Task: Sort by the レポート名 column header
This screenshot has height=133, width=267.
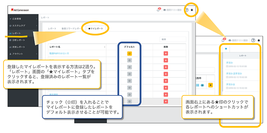Action: pos(77,47)
